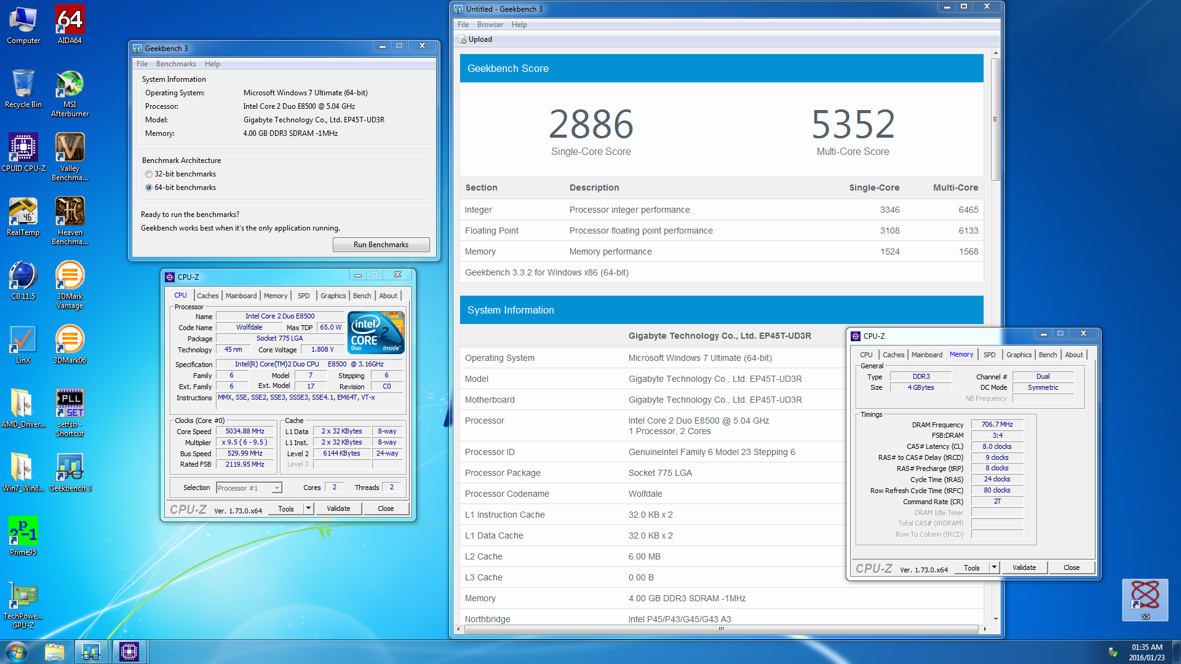Image resolution: width=1181 pixels, height=664 pixels.
Task: Open Benchmarks menu in Geekbench 3
Action: pyautogui.click(x=176, y=64)
